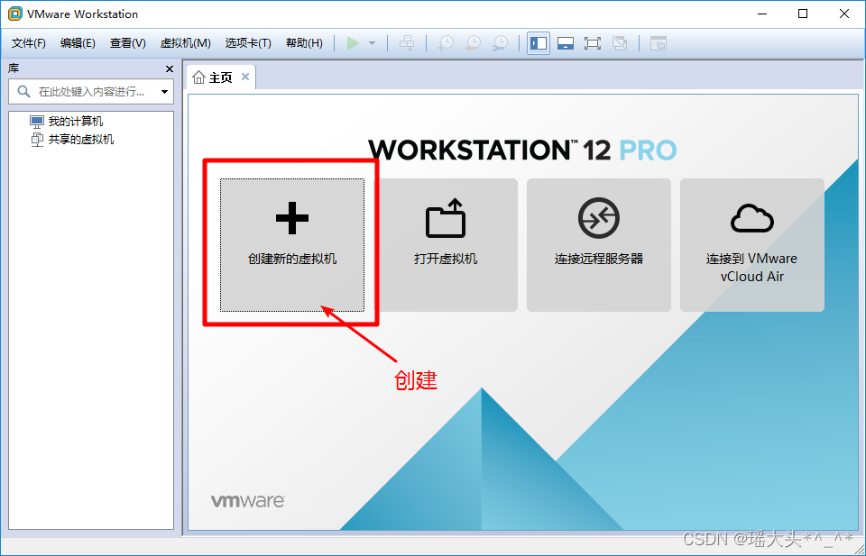This screenshot has width=866, height=556.
Task: Open the start button dropdown arrow
Action: [x=370, y=42]
